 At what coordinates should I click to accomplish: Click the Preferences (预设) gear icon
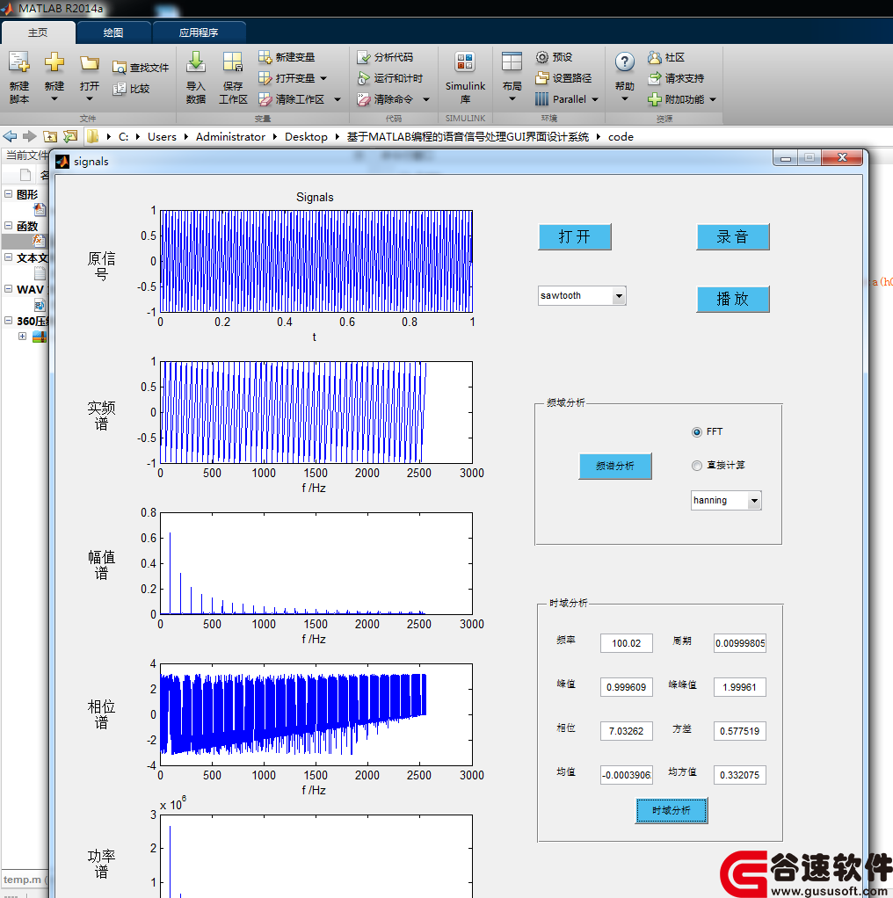542,57
